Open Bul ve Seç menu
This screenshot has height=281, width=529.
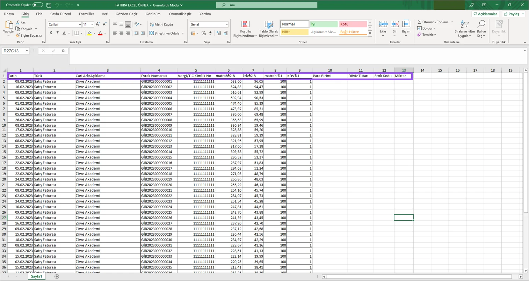point(481,29)
